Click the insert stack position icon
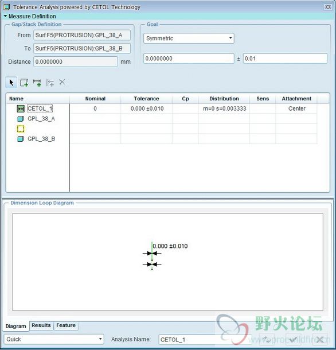 click(x=49, y=83)
